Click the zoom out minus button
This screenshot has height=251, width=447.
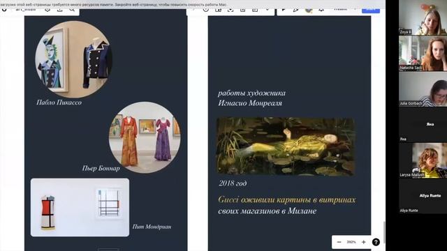(x=339, y=242)
